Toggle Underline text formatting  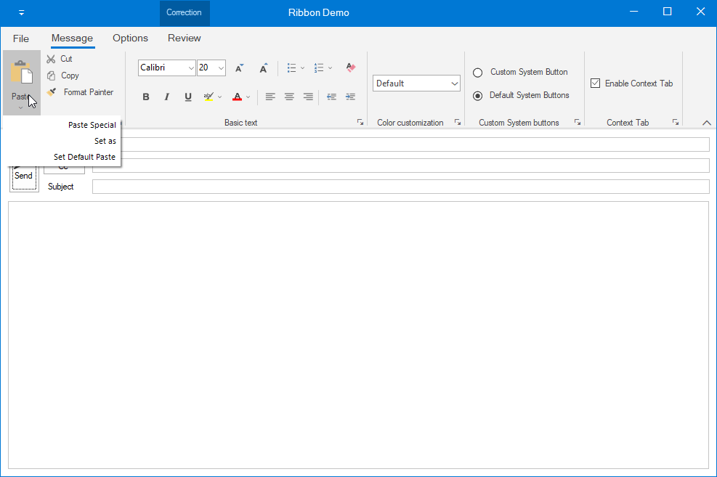[188, 97]
